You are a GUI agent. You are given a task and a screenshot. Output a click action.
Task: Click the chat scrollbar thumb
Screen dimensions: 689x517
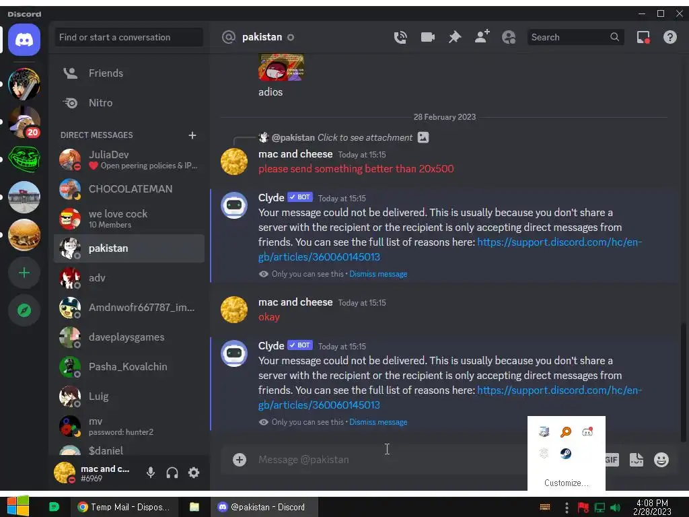click(x=682, y=382)
